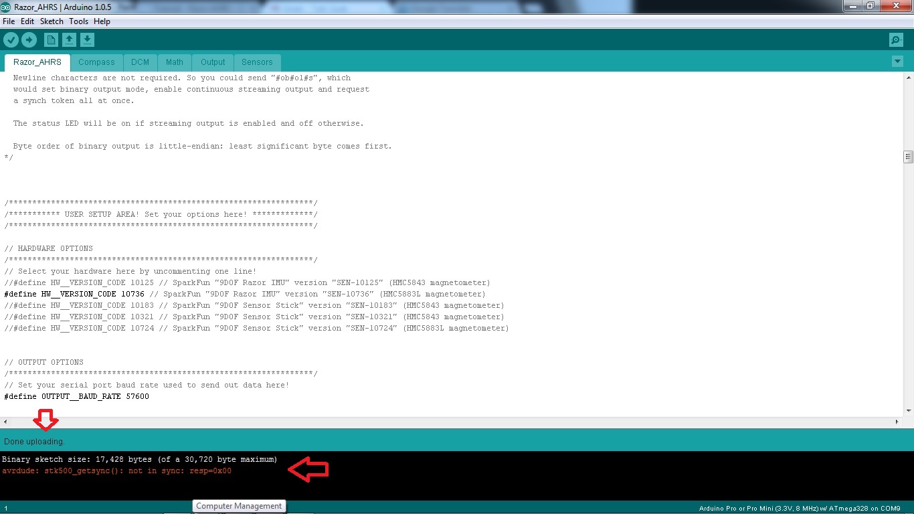Click the Upload arrow icon

[29, 40]
